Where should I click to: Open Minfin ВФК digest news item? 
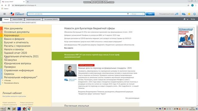(x=92, y=35)
